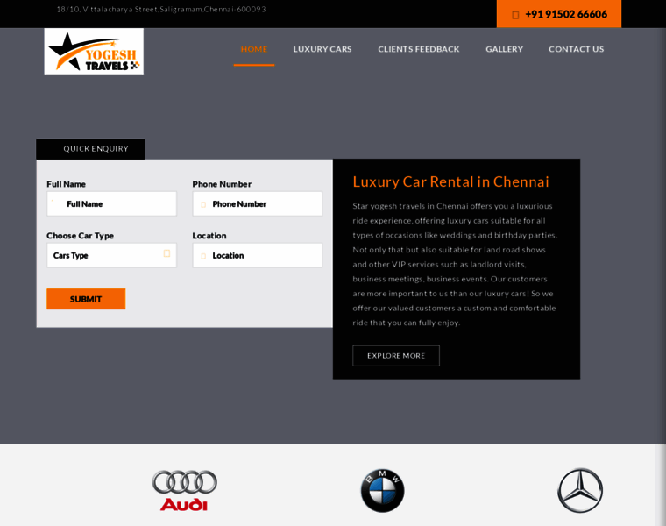Screen dimensions: 666x526
Task: Click the Phone Number label above the field
Action: pos(222,184)
